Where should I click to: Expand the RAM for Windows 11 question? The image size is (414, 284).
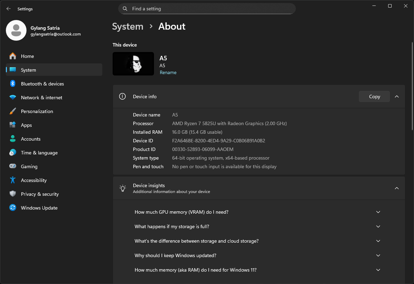(x=378, y=270)
